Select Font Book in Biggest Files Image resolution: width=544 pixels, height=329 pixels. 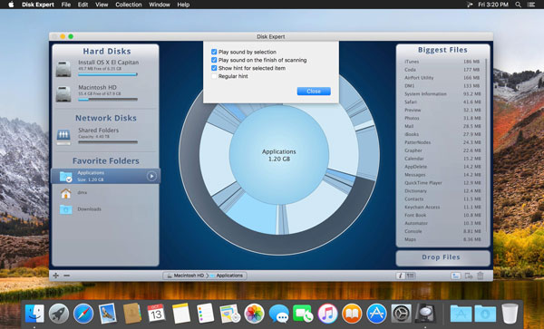442,216
